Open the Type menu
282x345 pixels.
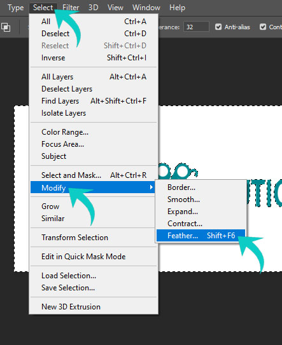[15, 8]
